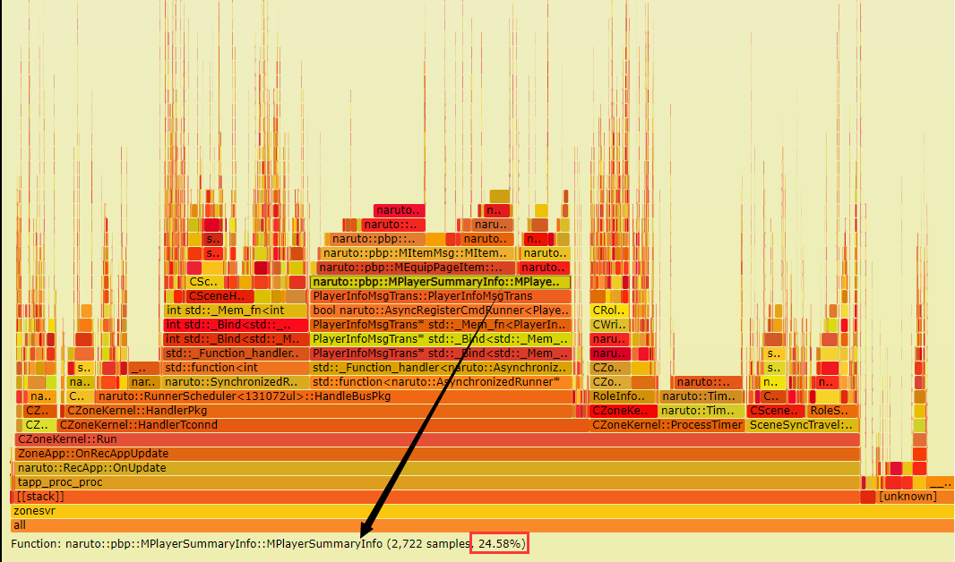Select the tapp_proc_proc frame
Image resolution: width=955 pixels, height=562 pixels.
(436, 481)
